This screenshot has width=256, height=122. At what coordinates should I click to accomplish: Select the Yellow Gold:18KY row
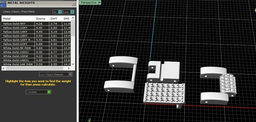pos(36,36)
